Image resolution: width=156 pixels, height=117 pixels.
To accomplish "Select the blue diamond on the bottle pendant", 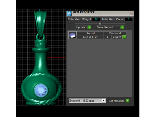I will tap(41, 90).
